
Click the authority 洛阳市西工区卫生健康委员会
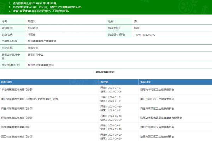[157, 137]
